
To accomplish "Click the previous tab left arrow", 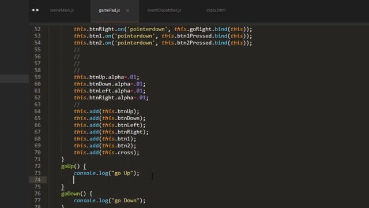I will point(33,10).
